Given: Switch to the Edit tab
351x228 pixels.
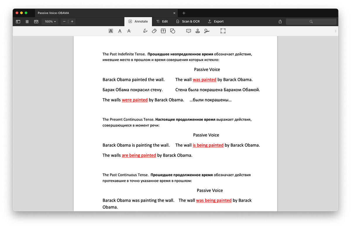Looking at the screenshot, I should (162, 22).
